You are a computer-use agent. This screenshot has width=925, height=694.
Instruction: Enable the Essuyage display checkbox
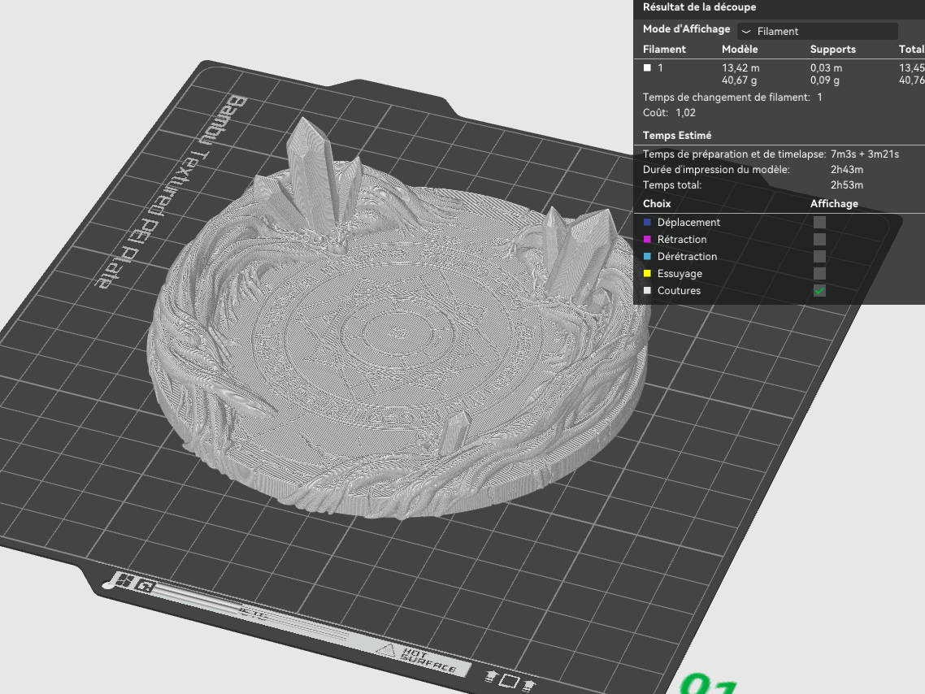(819, 274)
